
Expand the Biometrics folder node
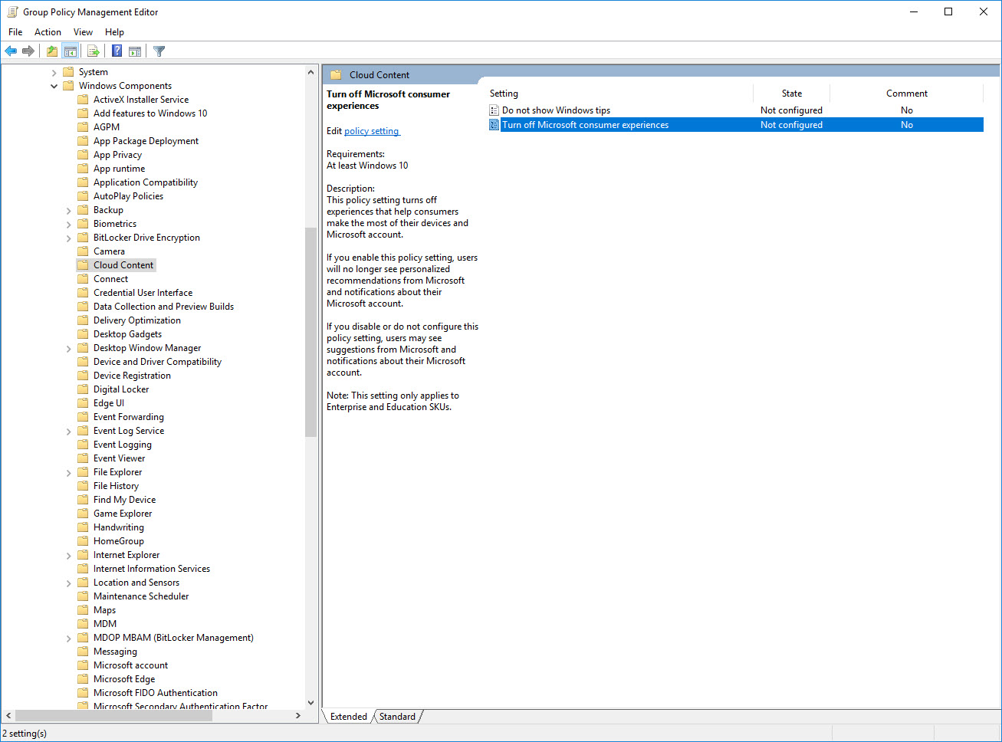pyautogui.click(x=69, y=225)
